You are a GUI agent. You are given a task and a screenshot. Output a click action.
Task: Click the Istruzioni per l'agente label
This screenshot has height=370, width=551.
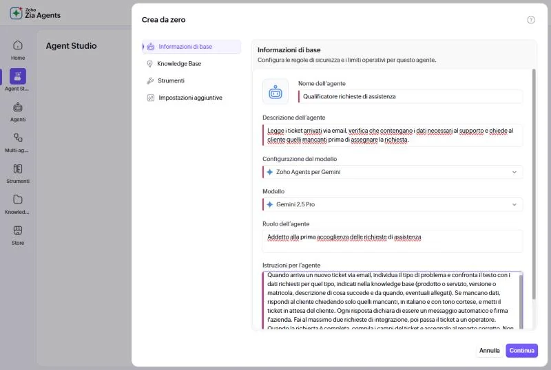pyautogui.click(x=291, y=265)
